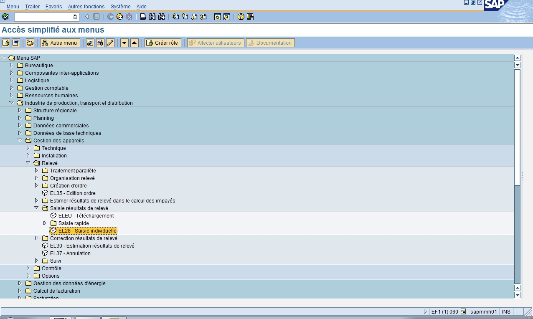Collapse the Saisie résultats de relevé folder
This screenshot has height=319, width=533.
click(36, 208)
